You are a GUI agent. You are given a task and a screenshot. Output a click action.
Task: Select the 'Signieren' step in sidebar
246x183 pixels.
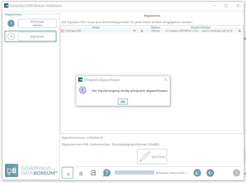pos(37,37)
